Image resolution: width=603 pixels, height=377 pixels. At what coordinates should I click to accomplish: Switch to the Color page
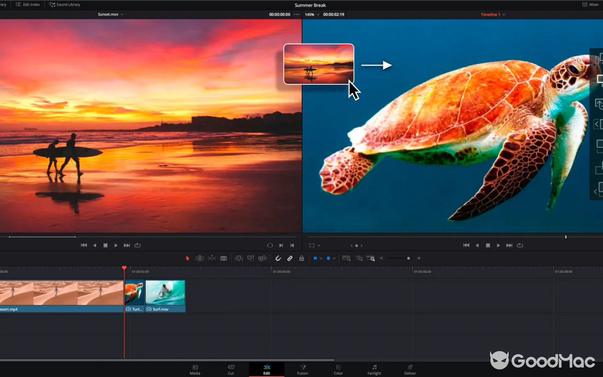coord(338,369)
